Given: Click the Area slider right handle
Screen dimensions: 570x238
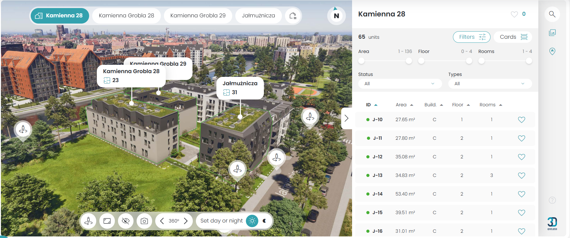Looking at the screenshot, I should (409, 61).
